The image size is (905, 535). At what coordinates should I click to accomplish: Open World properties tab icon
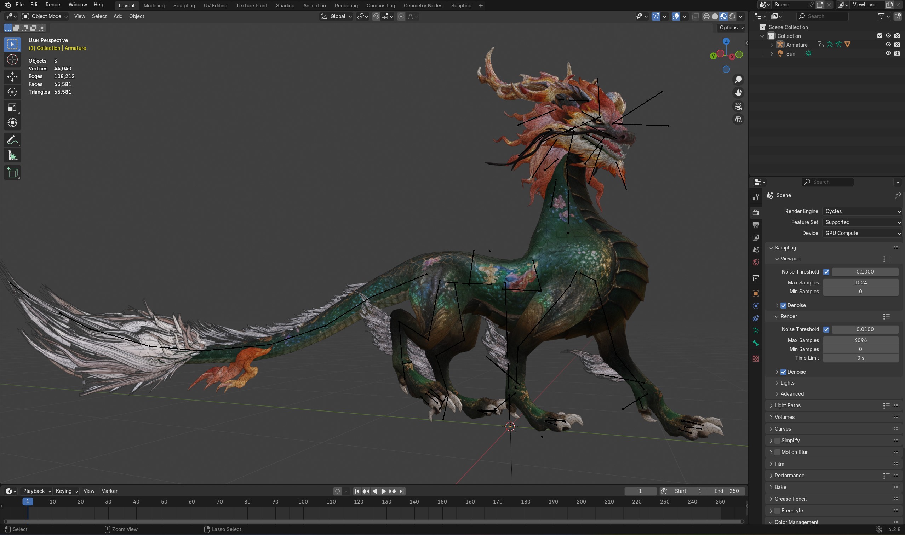click(756, 263)
